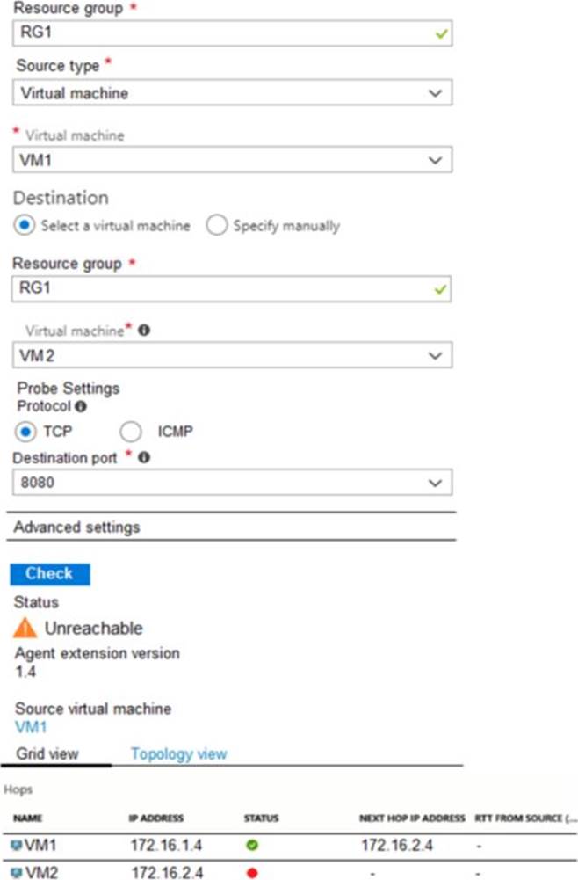This screenshot has height=880, width=578.
Task: Switch to the Topology view tab
Action: [178, 753]
